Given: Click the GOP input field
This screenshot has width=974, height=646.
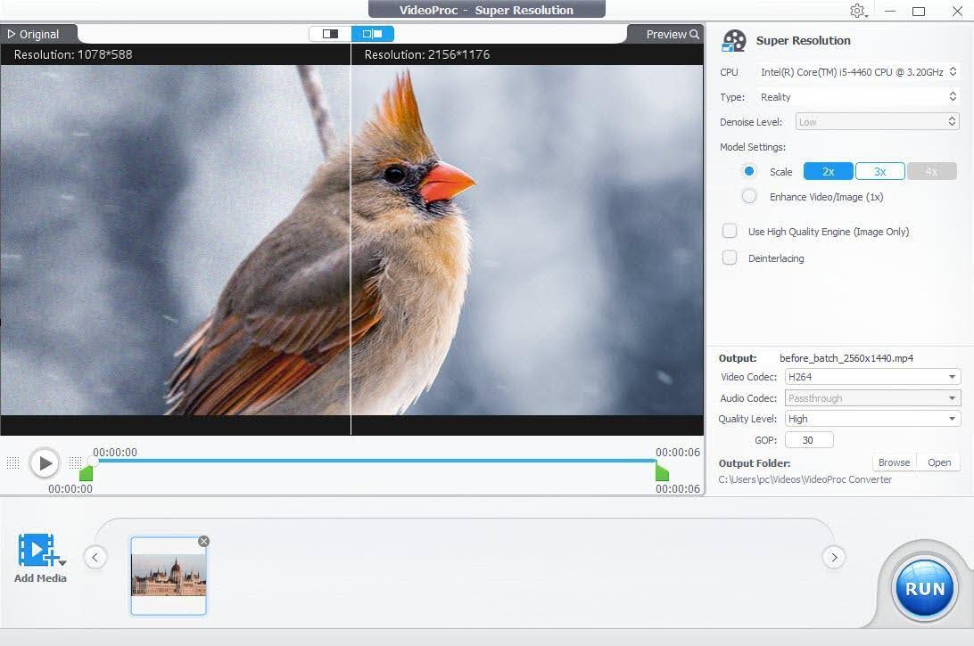Looking at the screenshot, I should tap(809, 440).
